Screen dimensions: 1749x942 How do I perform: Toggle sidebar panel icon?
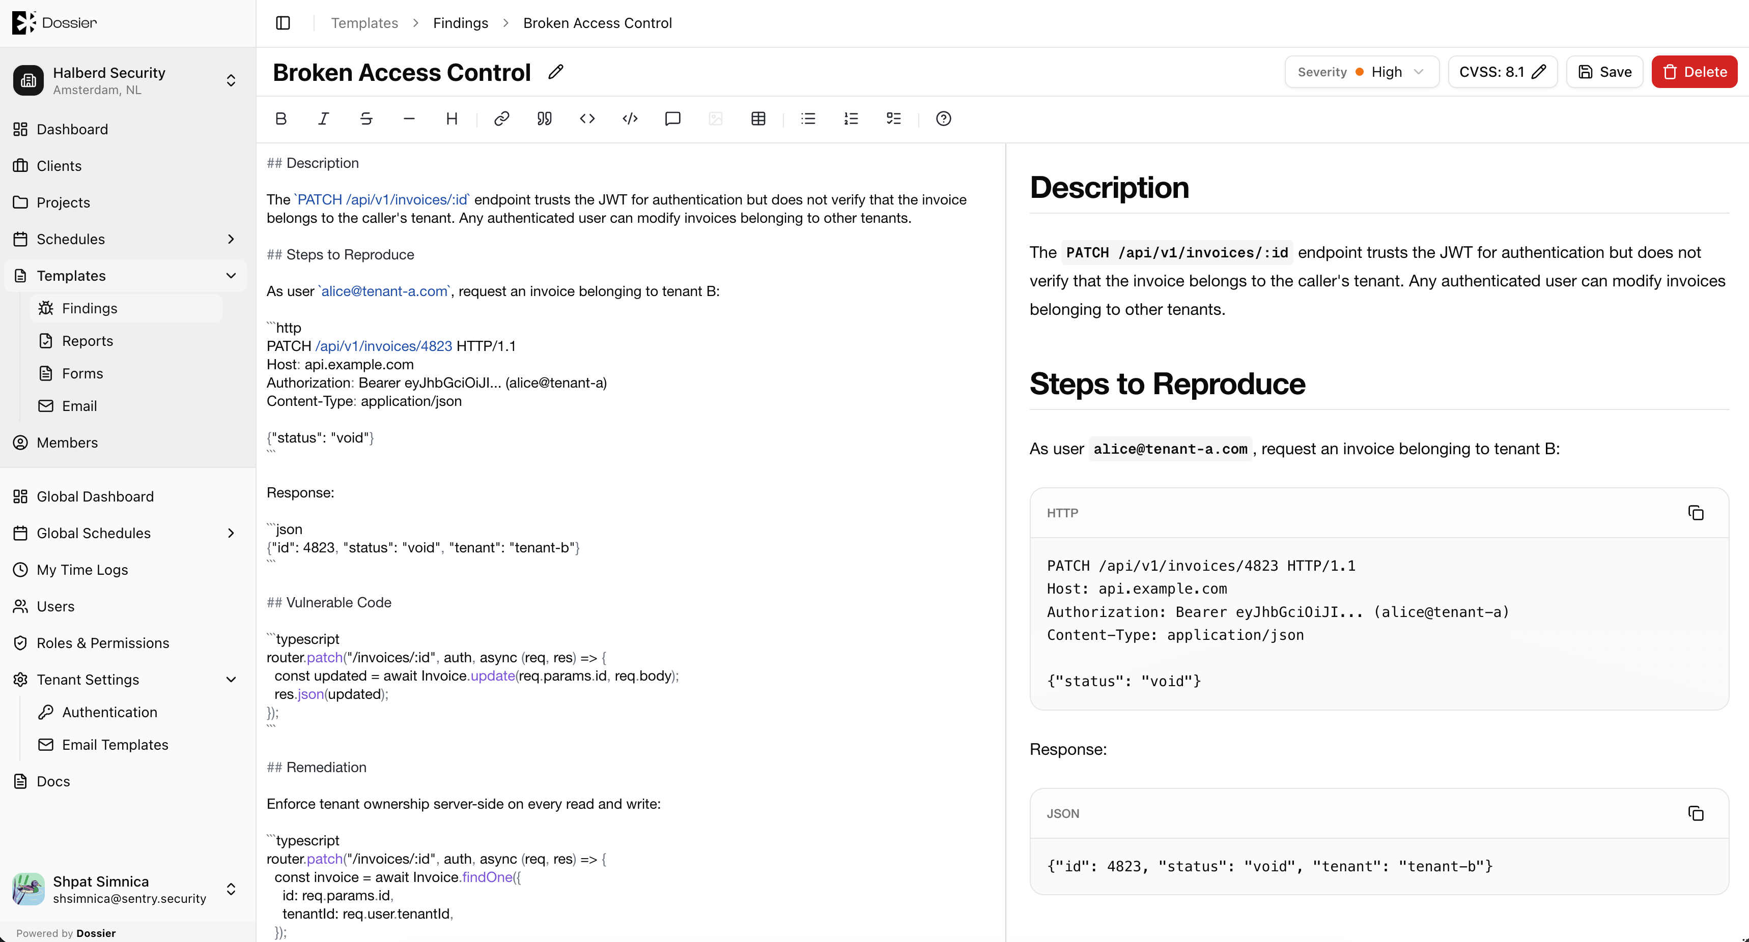(x=283, y=23)
